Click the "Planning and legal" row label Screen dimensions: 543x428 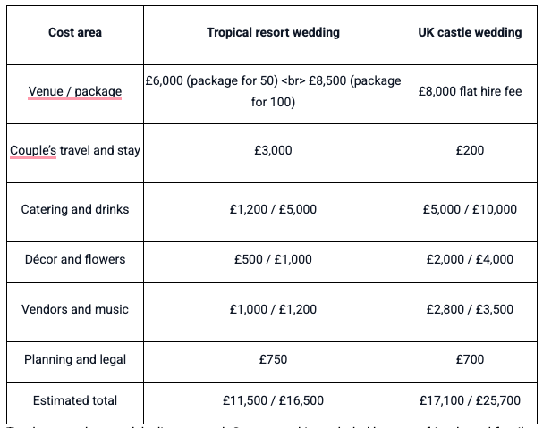click(75, 359)
